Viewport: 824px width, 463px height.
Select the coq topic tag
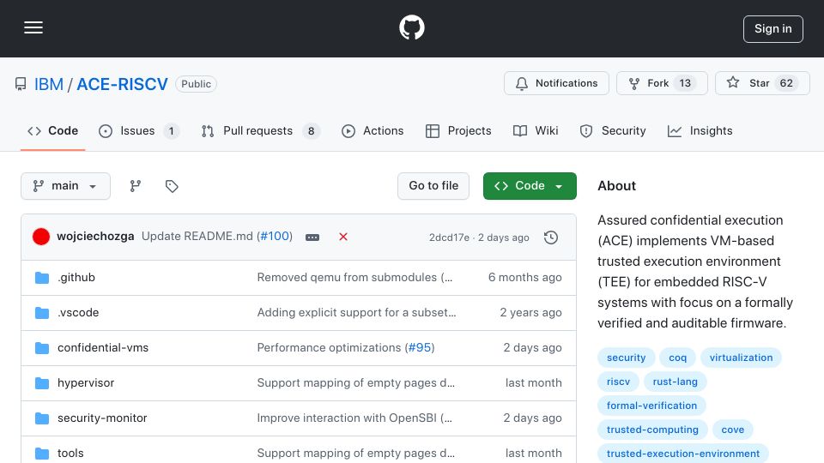(677, 358)
